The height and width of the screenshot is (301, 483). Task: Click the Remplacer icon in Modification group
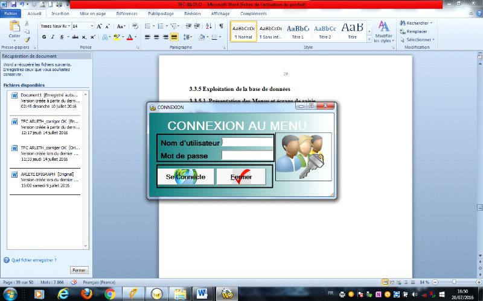413,31
